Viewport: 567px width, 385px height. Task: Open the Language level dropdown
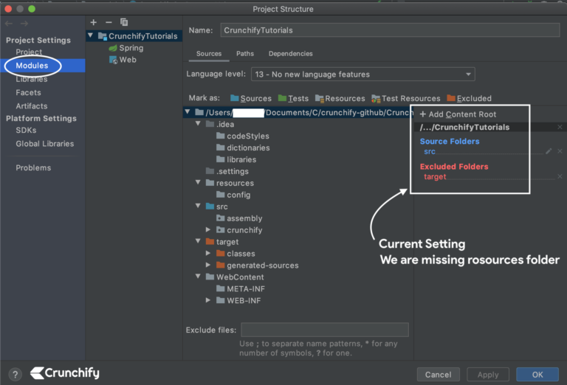tap(362, 74)
